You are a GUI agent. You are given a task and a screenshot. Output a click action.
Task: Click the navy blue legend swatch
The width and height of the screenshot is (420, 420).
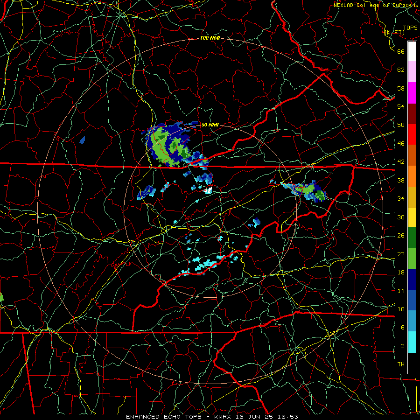point(412,280)
